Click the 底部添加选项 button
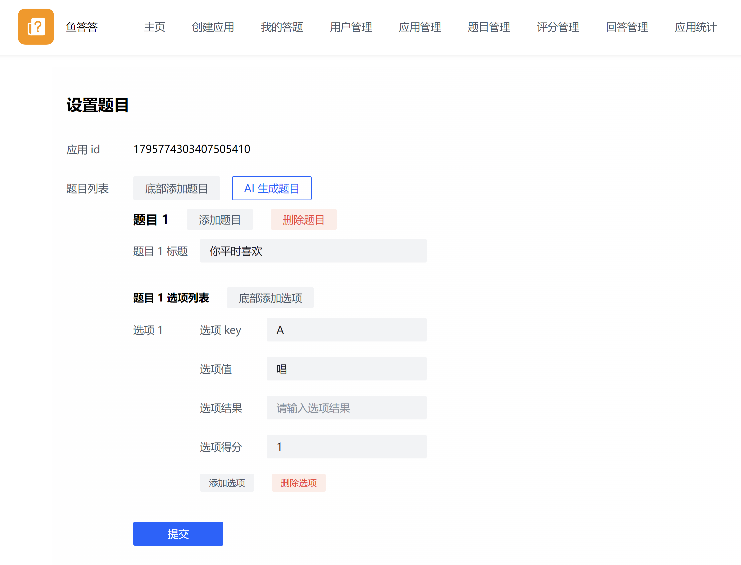741x565 pixels. [270, 298]
